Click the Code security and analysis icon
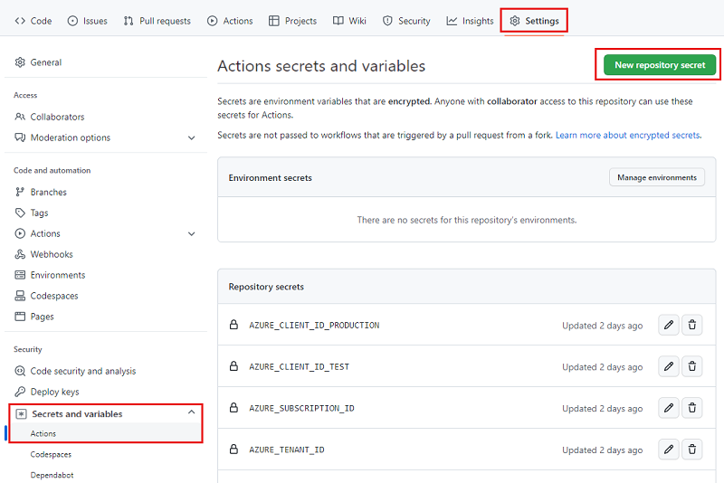Image resolution: width=724 pixels, height=483 pixels. (x=20, y=371)
